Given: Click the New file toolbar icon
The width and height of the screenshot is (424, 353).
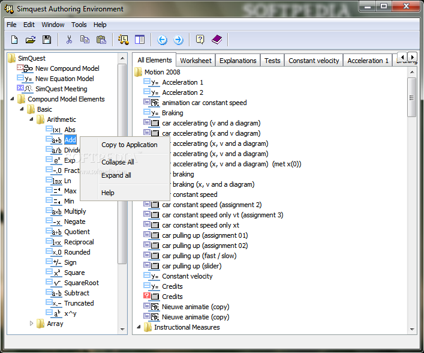Looking at the screenshot, I should [14, 40].
